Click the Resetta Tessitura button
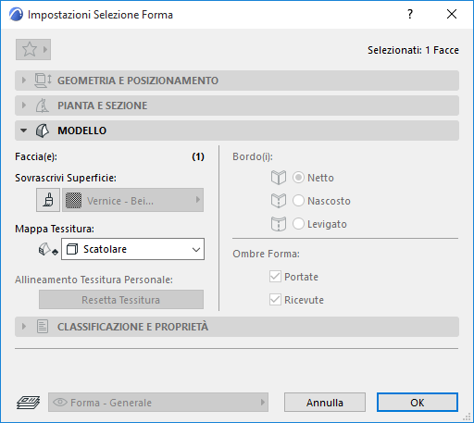The height and width of the screenshot is (423, 474). click(x=121, y=300)
